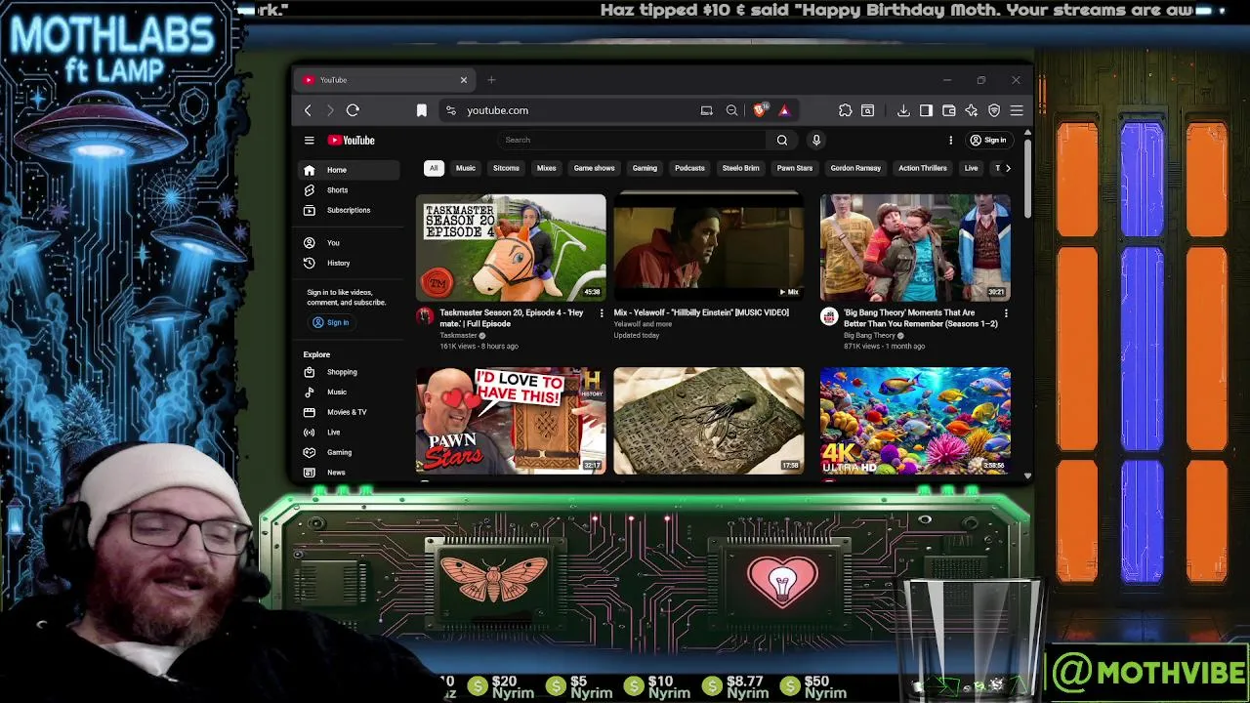Screen dimensions: 1250x703
Task: Select the Sitcoms filter chip
Action: 506,168
